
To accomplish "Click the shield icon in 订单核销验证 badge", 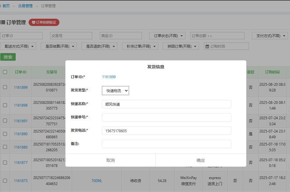I will (33, 22).
